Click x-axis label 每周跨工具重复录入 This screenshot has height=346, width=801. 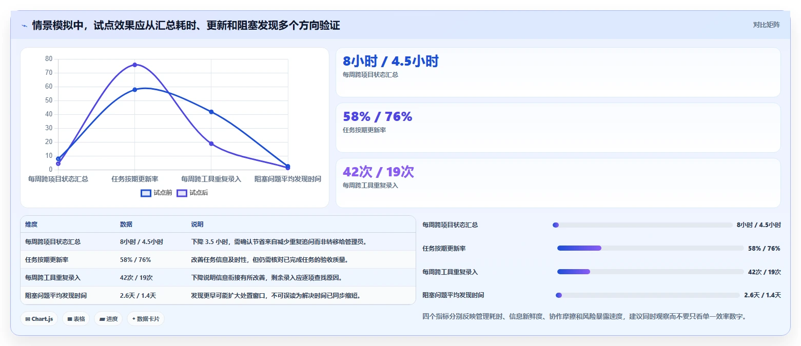[x=211, y=179]
